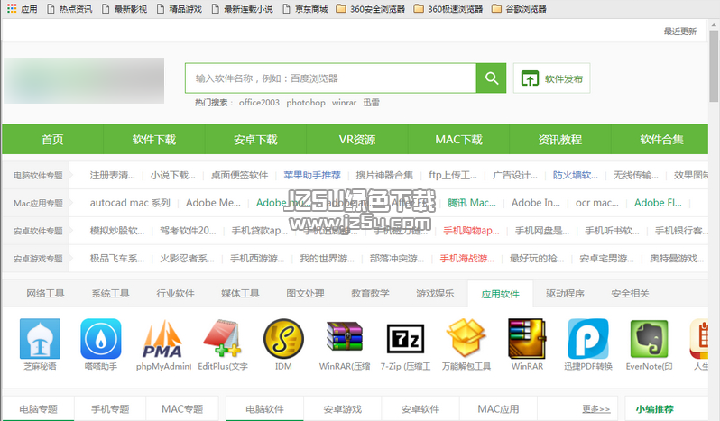Screen dimensions: 720x421
Task: Switch to the MAC应用 tab
Action: pyautogui.click(x=498, y=408)
